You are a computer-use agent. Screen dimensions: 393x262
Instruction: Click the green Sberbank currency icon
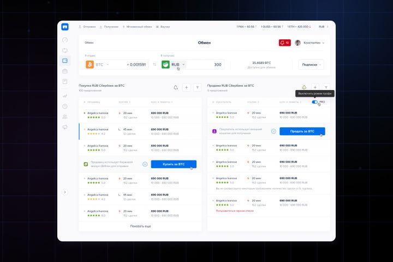point(165,64)
